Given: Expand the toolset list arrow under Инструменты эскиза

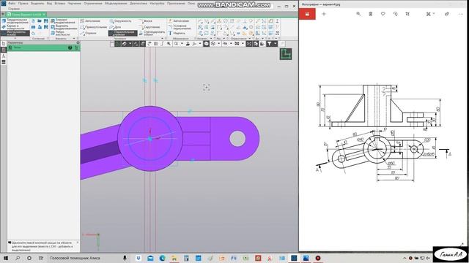Looking at the screenshot, I should coord(15,38).
